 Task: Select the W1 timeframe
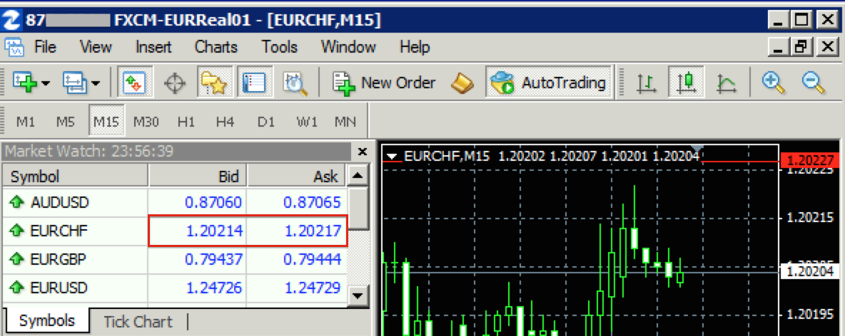point(307,122)
